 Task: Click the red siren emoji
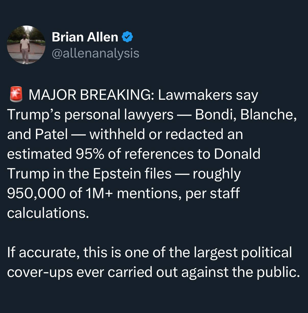pos(16,95)
